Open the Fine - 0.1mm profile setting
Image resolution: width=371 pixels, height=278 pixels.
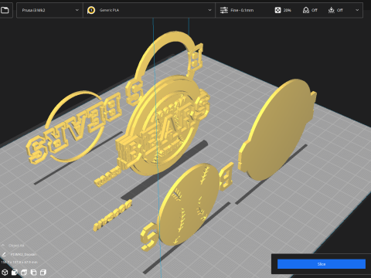(242, 10)
